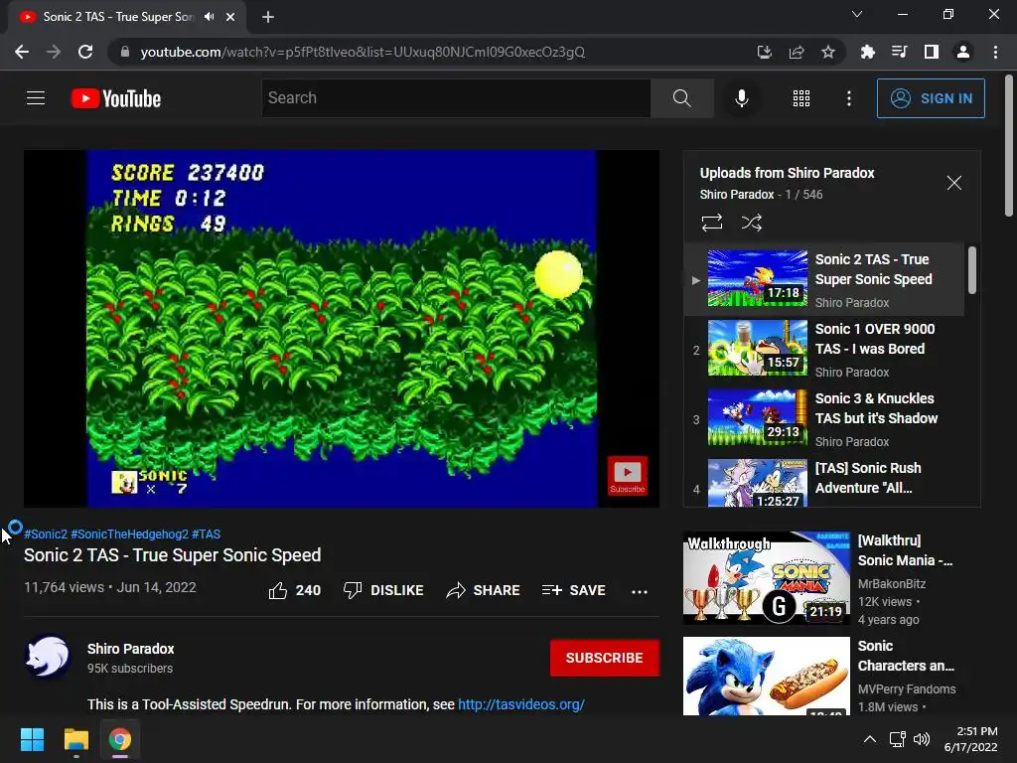Click the playlist panel scrollbar
Image resolution: width=1017 pixels, height=763 pixels.
(971, 270)
